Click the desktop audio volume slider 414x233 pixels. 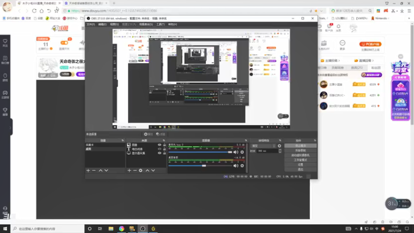point(200,166)
